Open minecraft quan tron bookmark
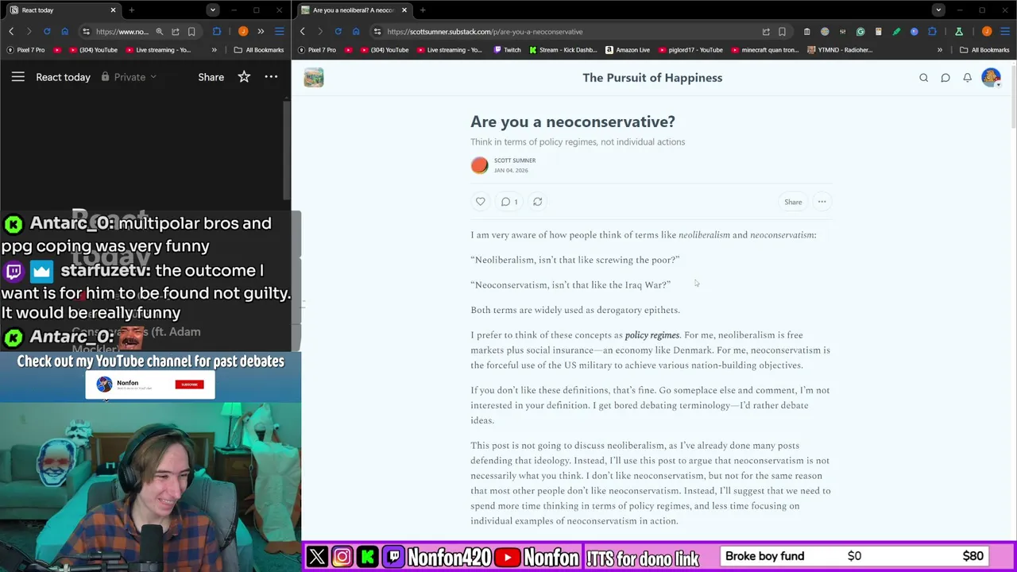Screen dimensions: 1017x572 tap(764, 50)
